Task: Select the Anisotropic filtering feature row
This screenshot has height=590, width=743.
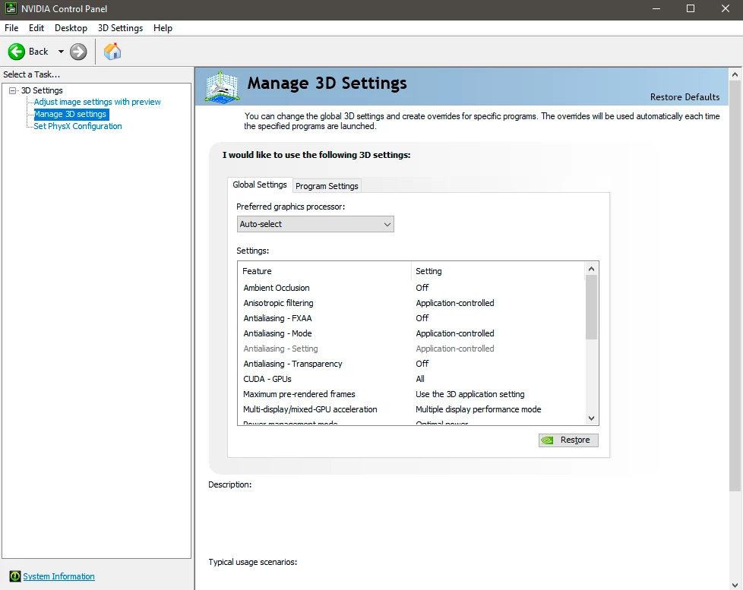Action: coord(411,303)
